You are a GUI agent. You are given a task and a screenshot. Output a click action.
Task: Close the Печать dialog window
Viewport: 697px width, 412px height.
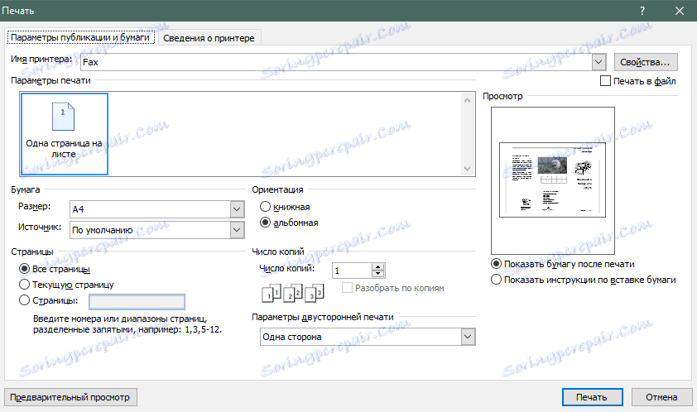click(x=680, y=11)
